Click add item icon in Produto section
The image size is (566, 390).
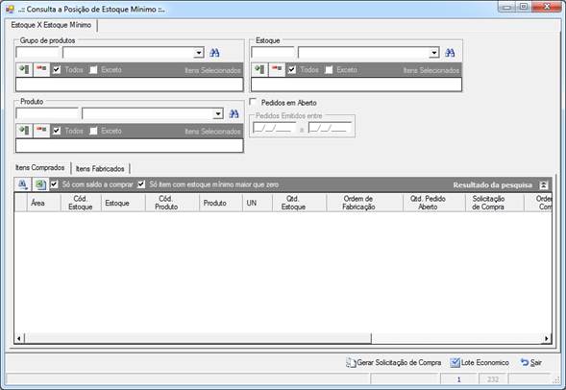[25, 131]
